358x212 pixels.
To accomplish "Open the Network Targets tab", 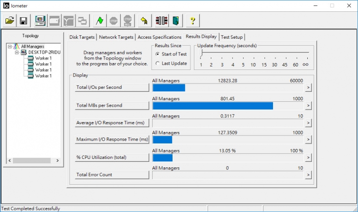I will 116,37.
